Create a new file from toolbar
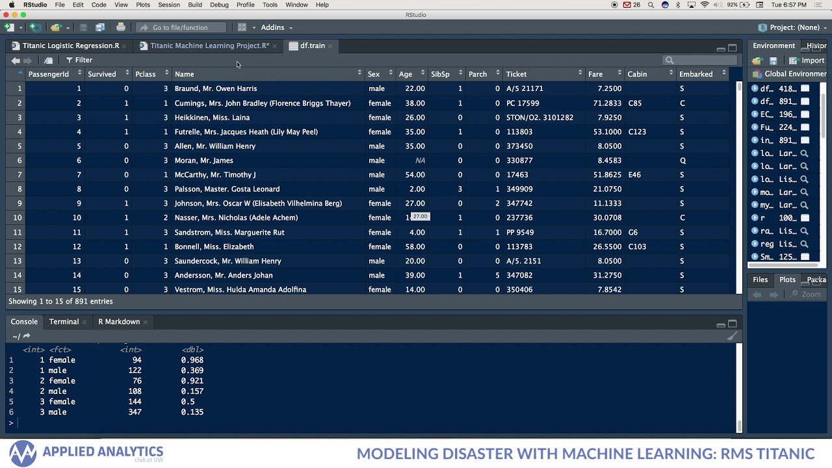 [9, 27]
